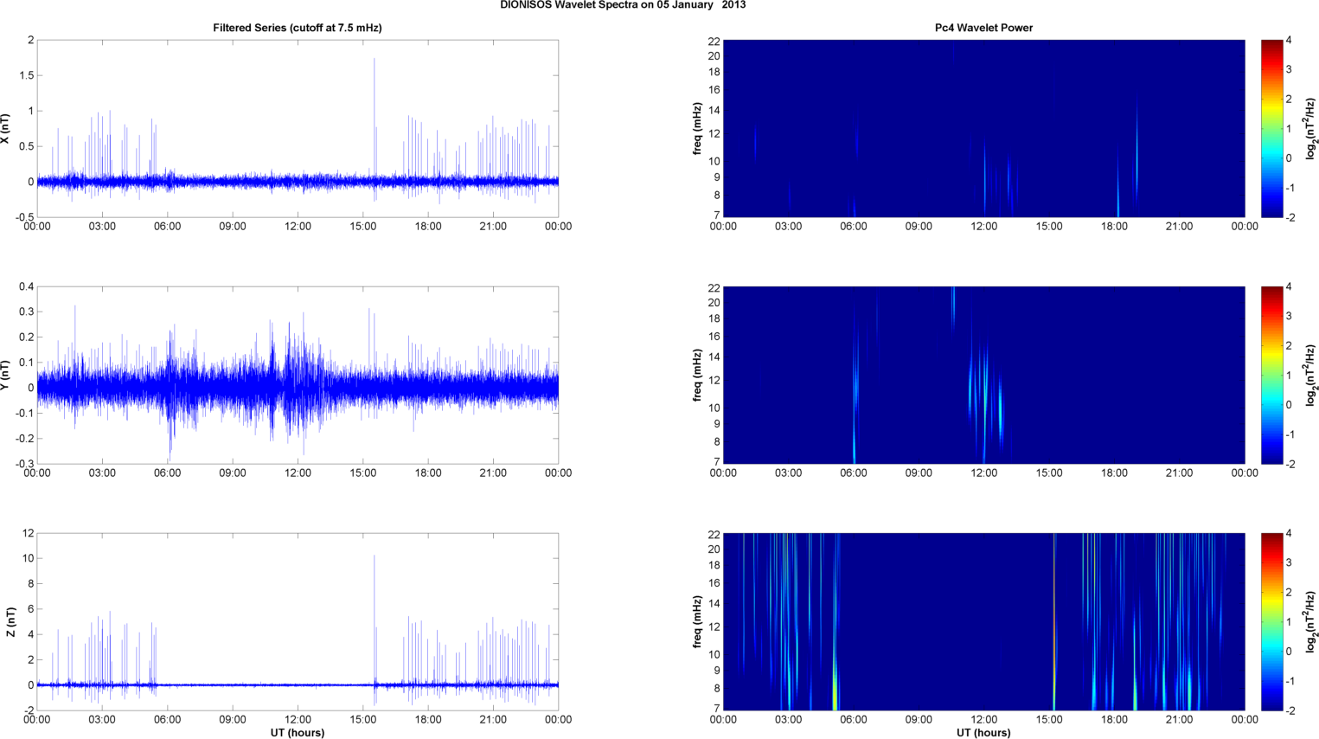Click the Z-component Pc4 wavelet spectrogram
Image resolution: width=1319 pixels, height=739 pixels.
(983, 622)
